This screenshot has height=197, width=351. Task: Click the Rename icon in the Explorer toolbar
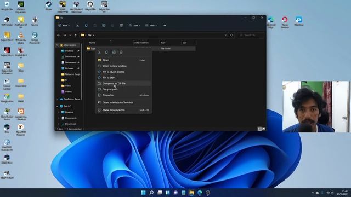pos(104,26)
